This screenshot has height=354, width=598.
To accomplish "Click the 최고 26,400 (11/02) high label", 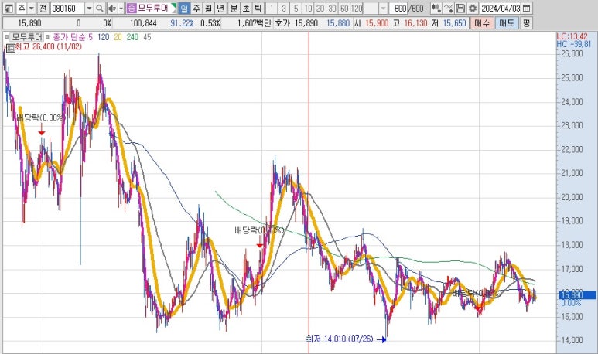I will (x=49, y=46).
